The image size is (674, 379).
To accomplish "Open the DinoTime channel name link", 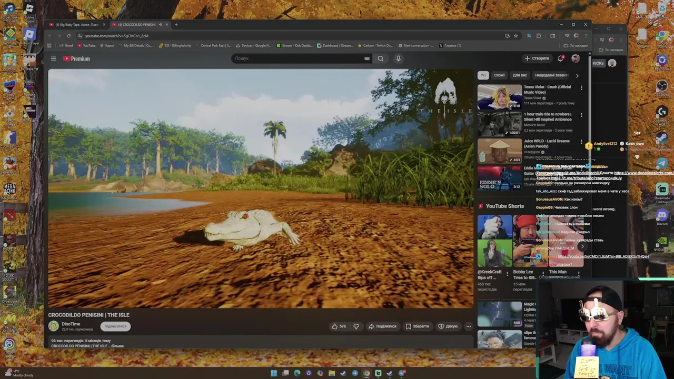I will pyautogui.click(x=71, y=324).
